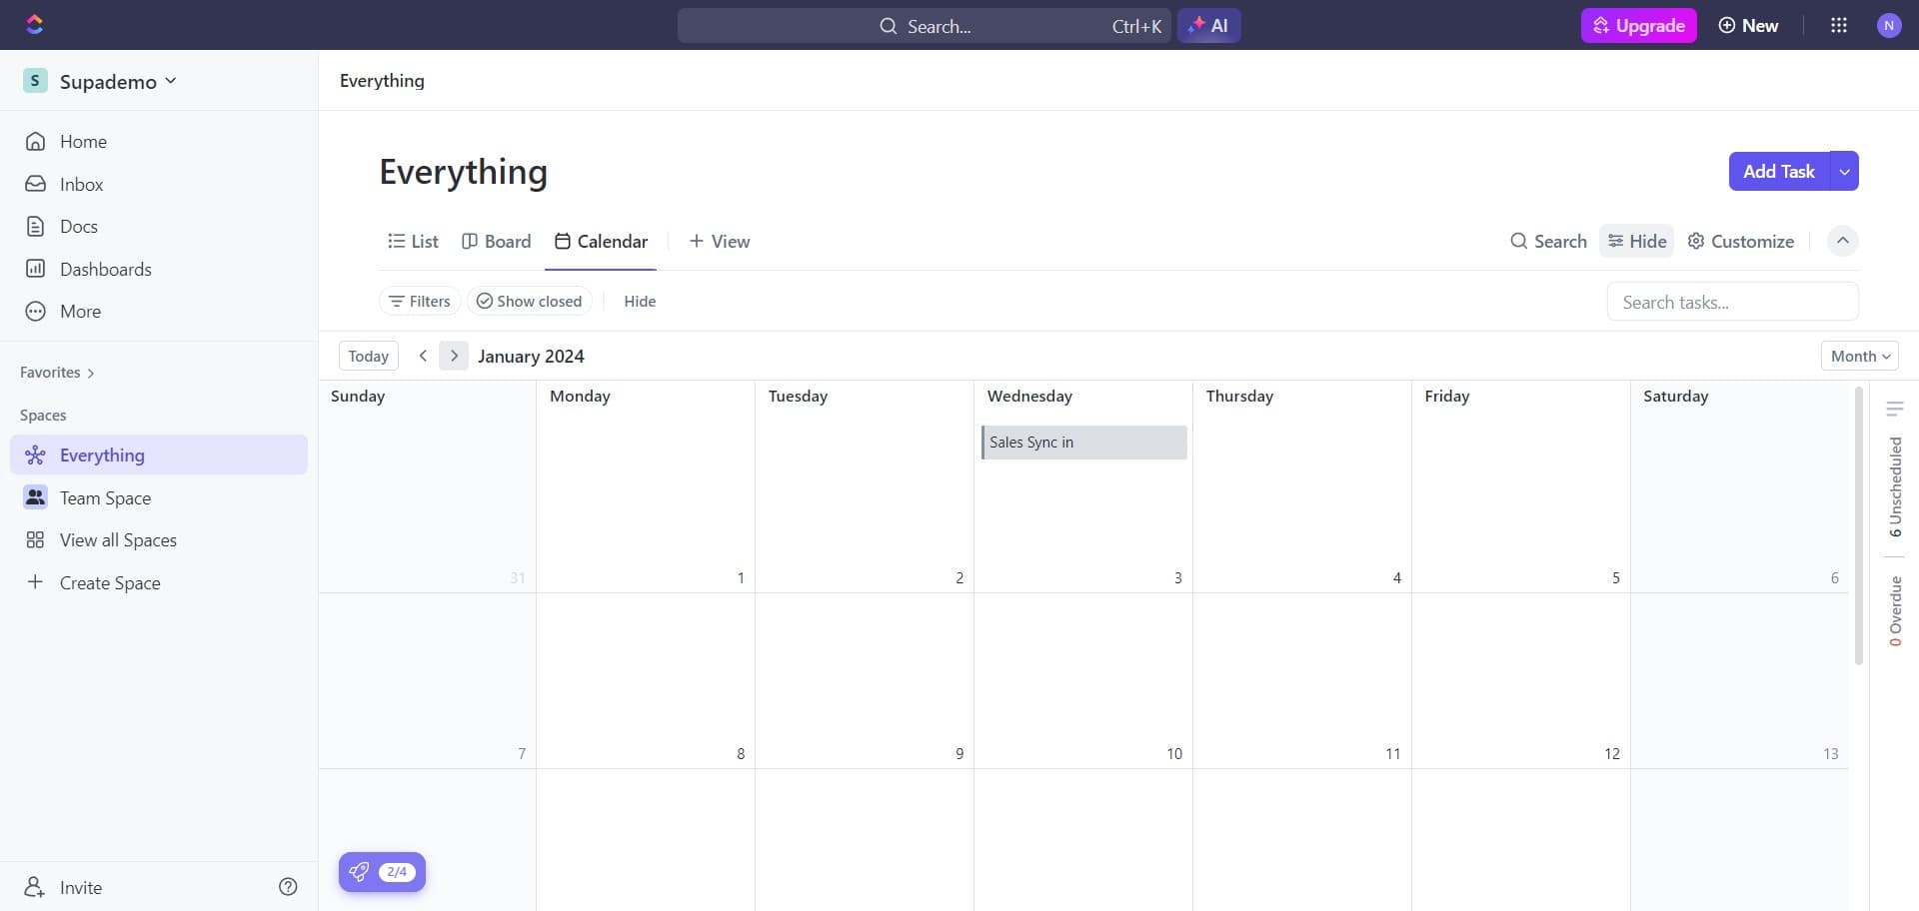Image resolution: width=1919 pixels, height=911 pixels.
Task: Go to next month arrow
Action: click(x=454, y=357)
